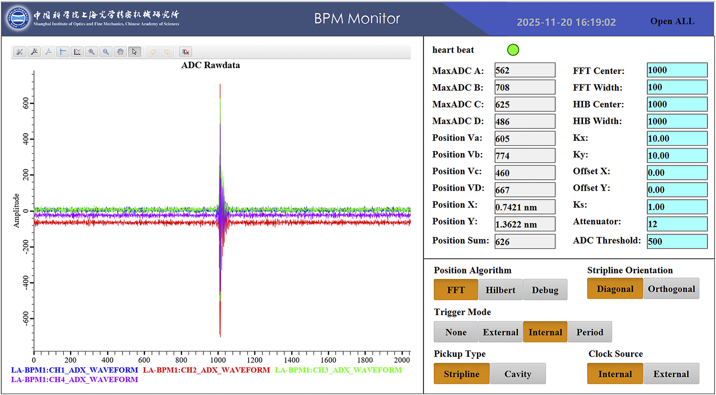Select Period trigger mode

[x=590, y=332]
